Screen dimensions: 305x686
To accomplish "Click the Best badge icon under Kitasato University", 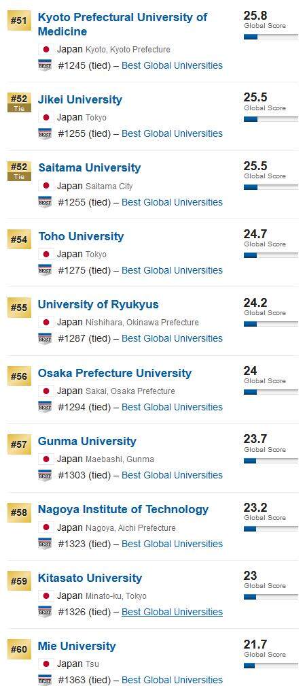I will (x=45, y=612).
